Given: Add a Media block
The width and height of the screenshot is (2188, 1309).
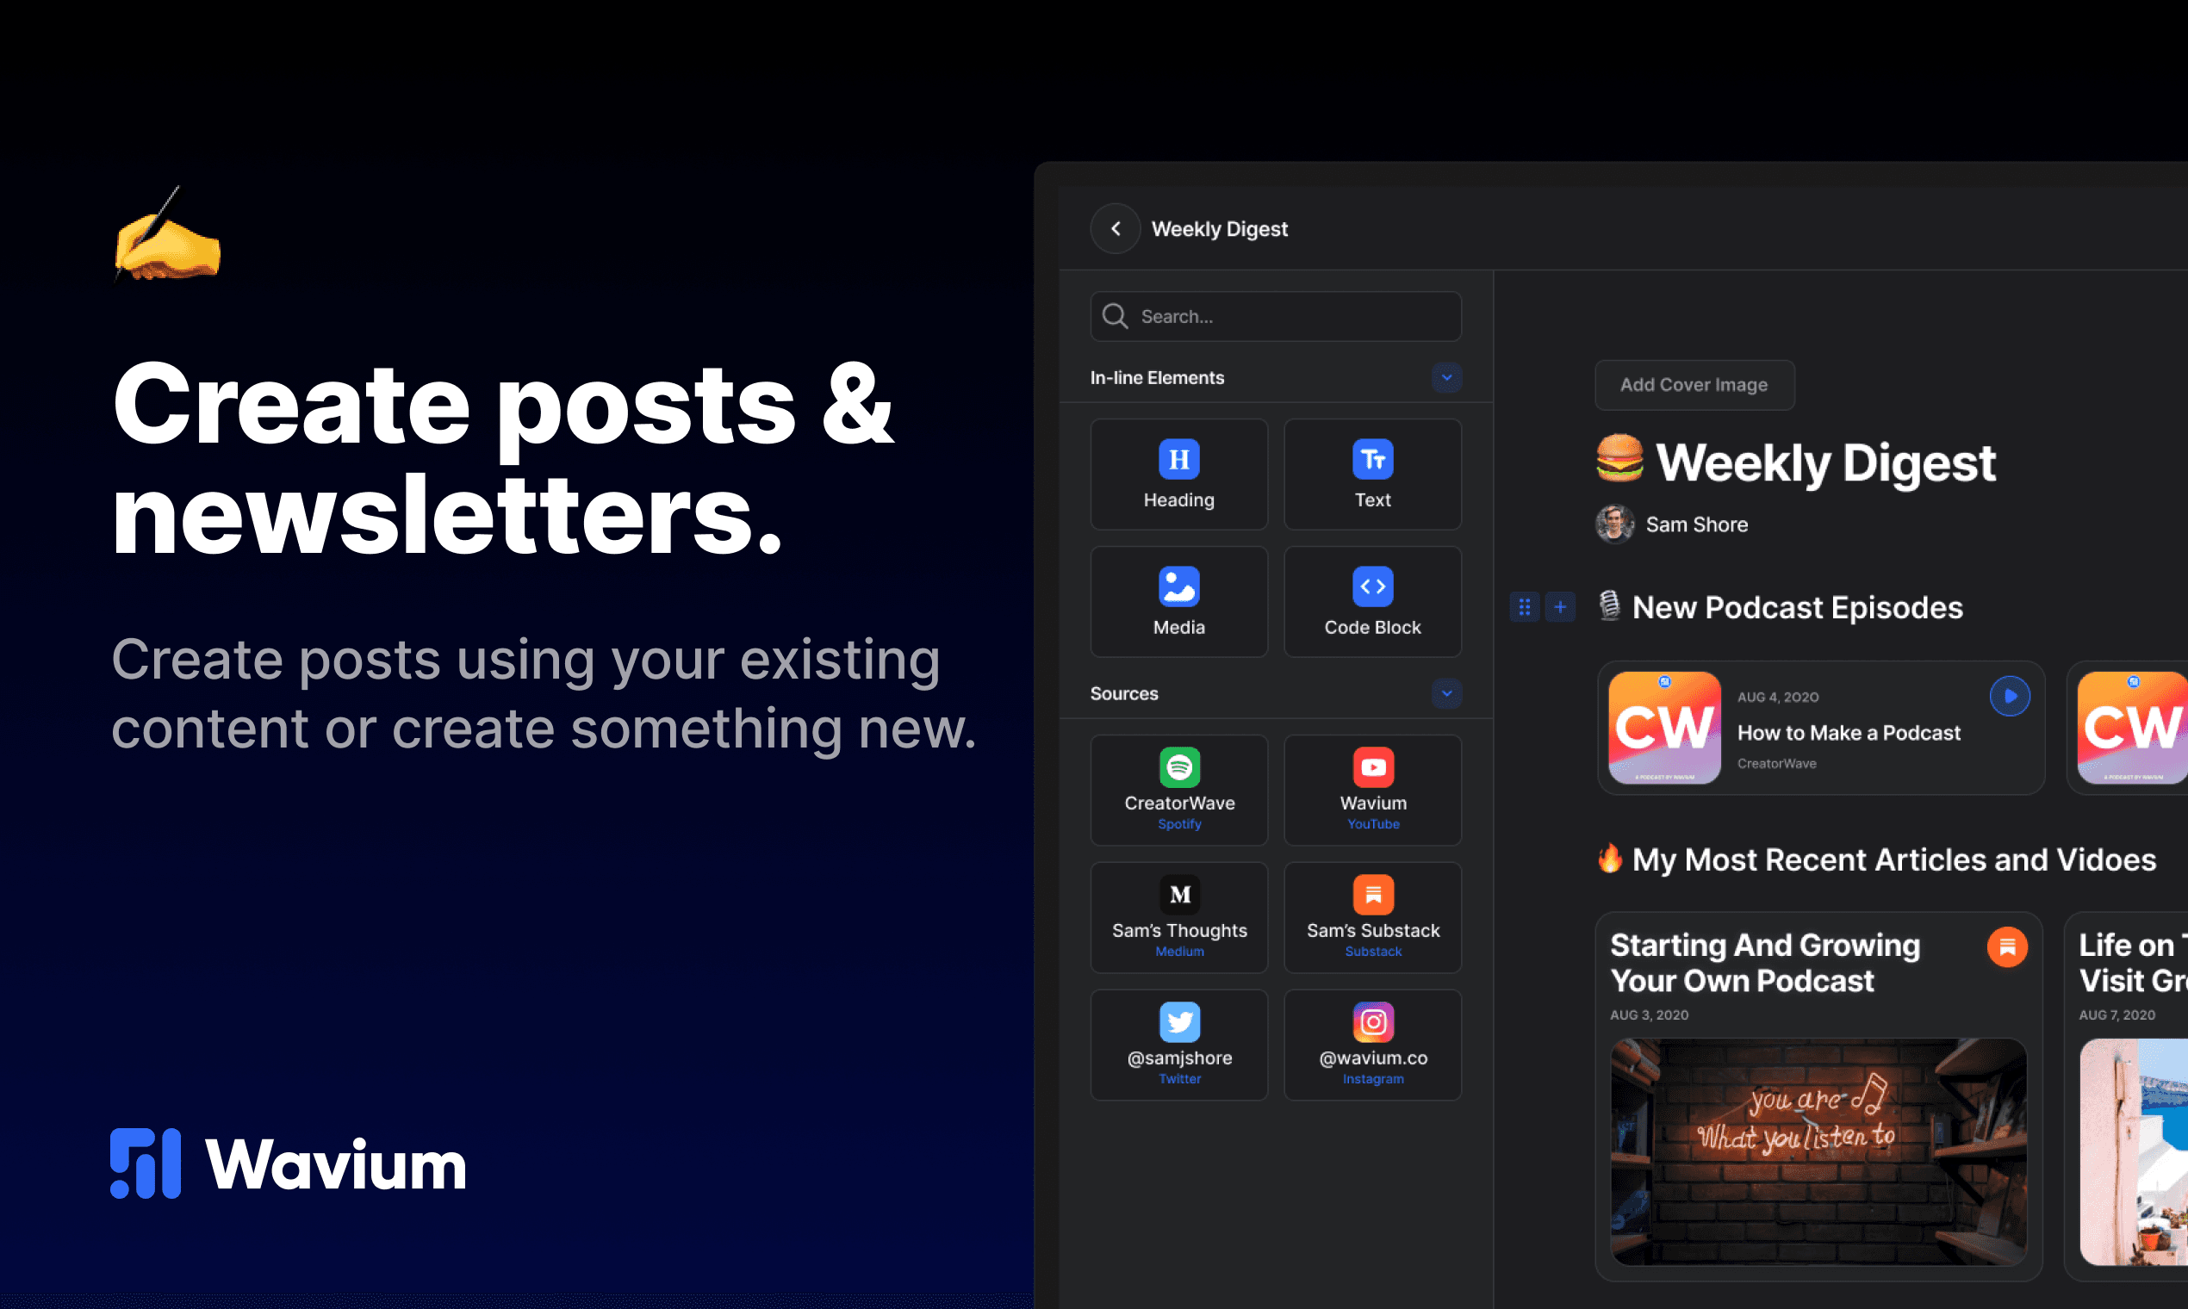Looking at the screenshot, I should [1178, 602].
